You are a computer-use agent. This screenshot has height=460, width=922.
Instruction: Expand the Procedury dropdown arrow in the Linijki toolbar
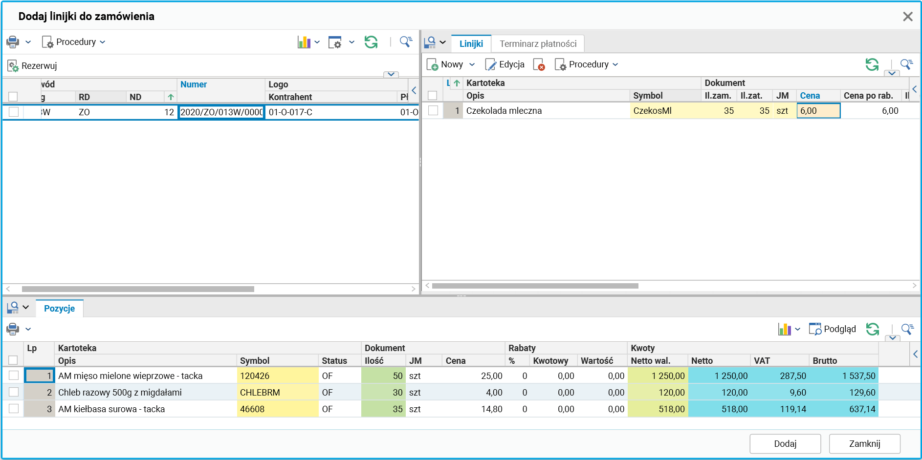coord(615,64)
